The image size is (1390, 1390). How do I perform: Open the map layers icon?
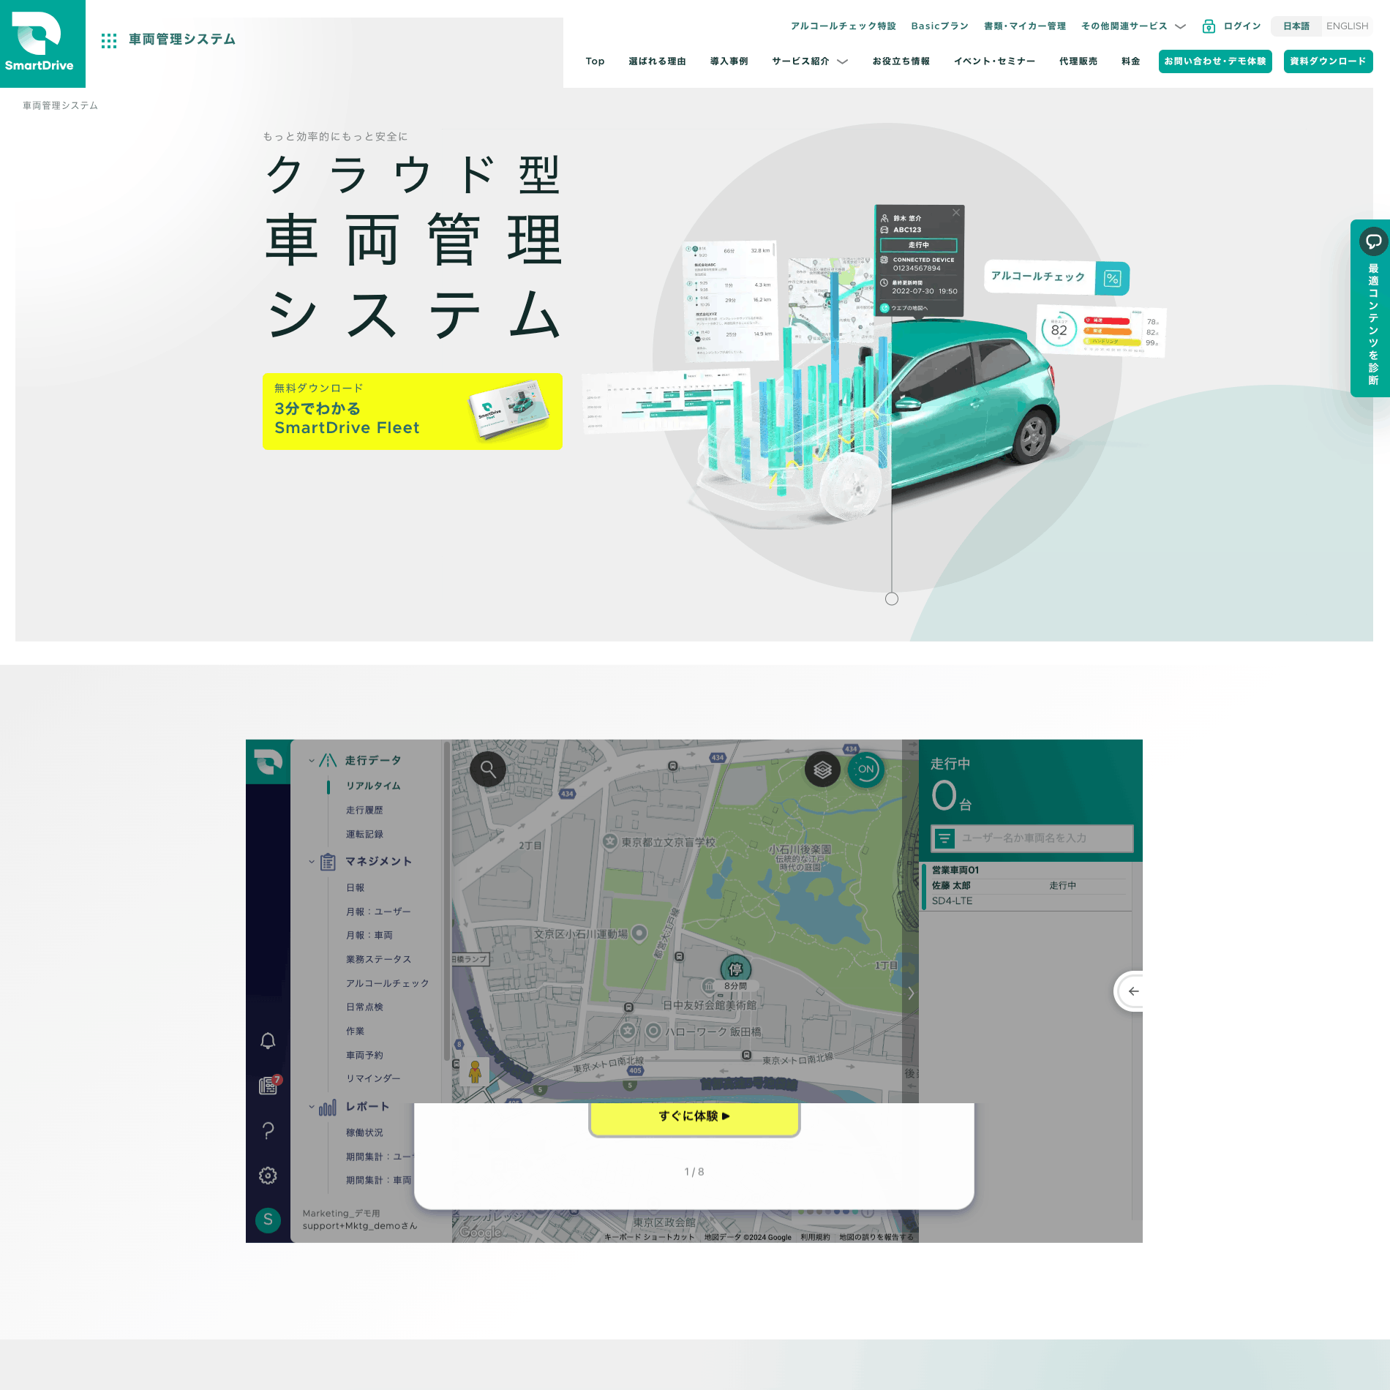pyautogui.click(x=822, y=770)
